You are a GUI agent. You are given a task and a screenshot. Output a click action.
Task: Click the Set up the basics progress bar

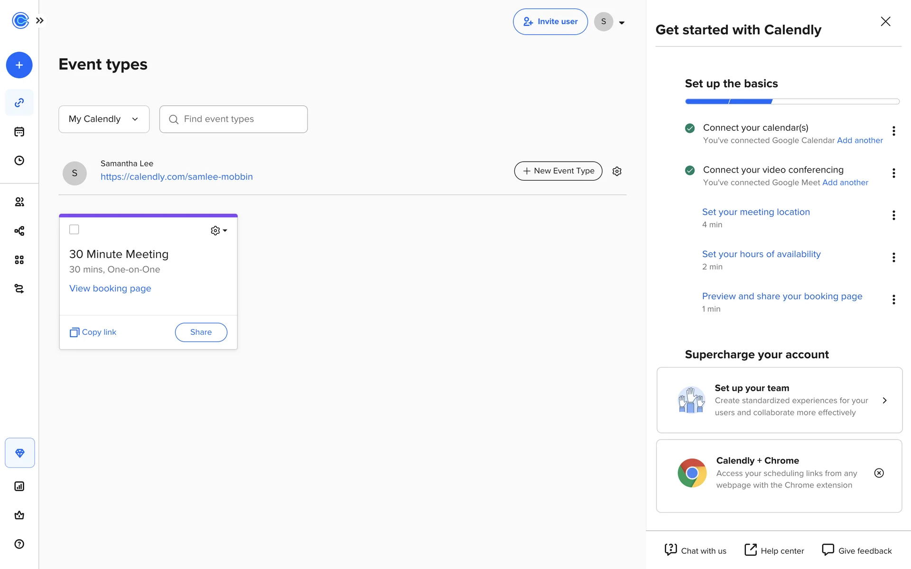(792, 101)
